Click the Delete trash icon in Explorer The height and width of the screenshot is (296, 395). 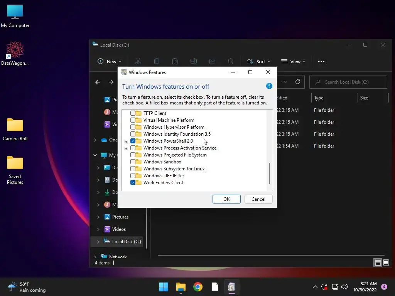click(231, 61)
